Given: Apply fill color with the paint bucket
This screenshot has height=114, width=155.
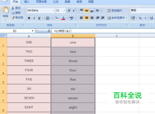Looking at the screenshot, I should click(x=56, y=18).
